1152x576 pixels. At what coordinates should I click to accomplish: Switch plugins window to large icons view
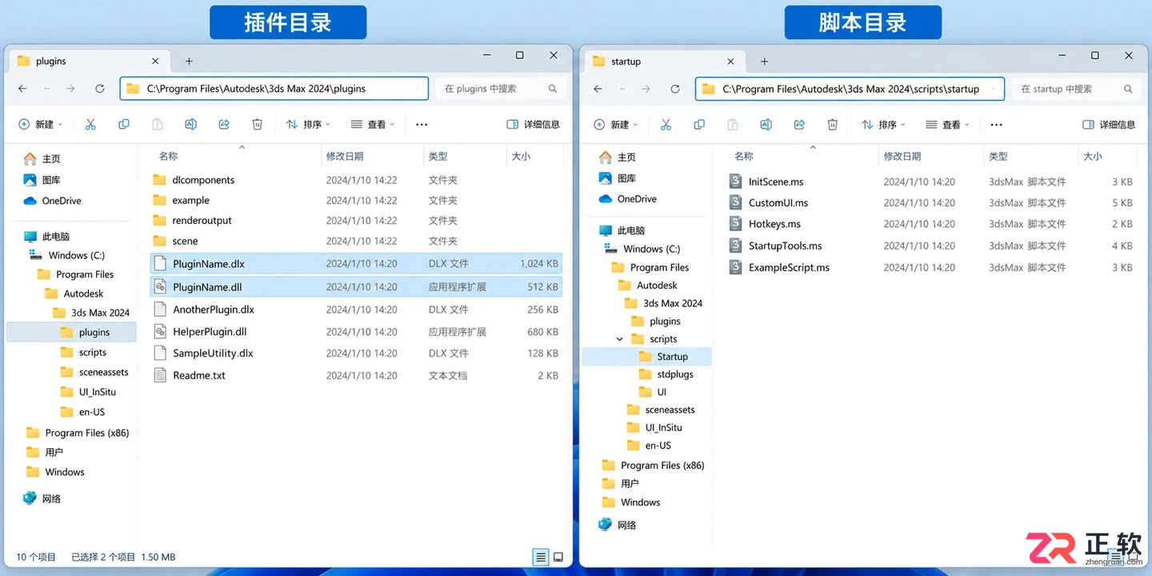558,557
